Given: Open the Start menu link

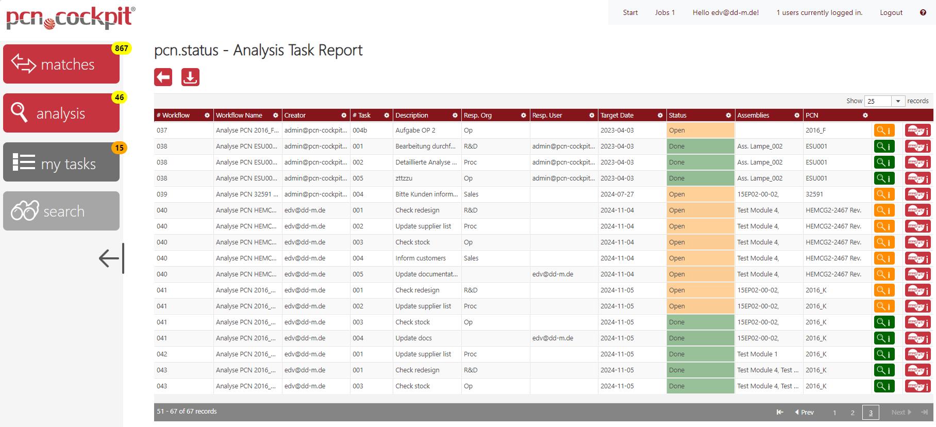Looking at the screenshot, I should (630, 12).
